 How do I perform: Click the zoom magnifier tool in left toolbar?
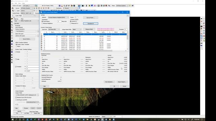point(12,25)
